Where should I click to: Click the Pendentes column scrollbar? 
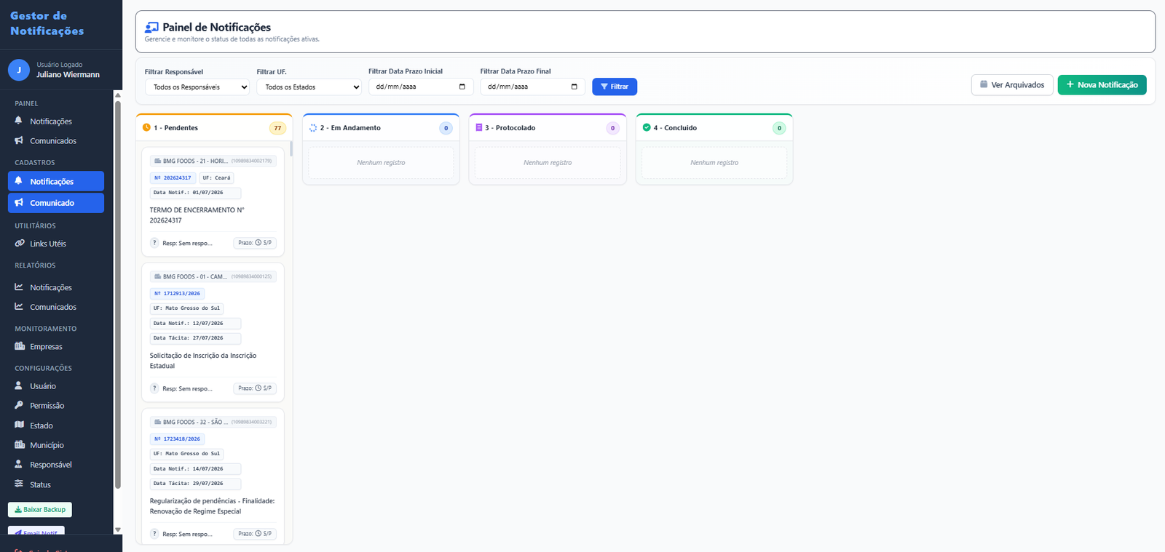pos(291,148)
